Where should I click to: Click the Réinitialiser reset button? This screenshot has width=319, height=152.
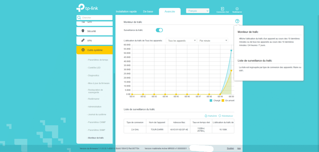click(226, 116)
